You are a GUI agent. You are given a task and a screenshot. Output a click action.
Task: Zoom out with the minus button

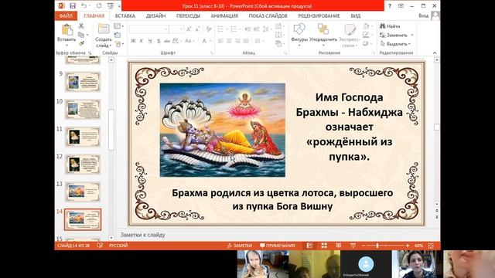[x=364, y=246]
